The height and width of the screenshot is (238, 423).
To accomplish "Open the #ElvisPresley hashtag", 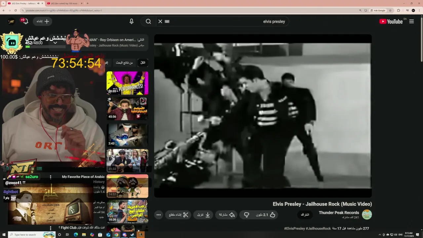I will coord(294,228).
